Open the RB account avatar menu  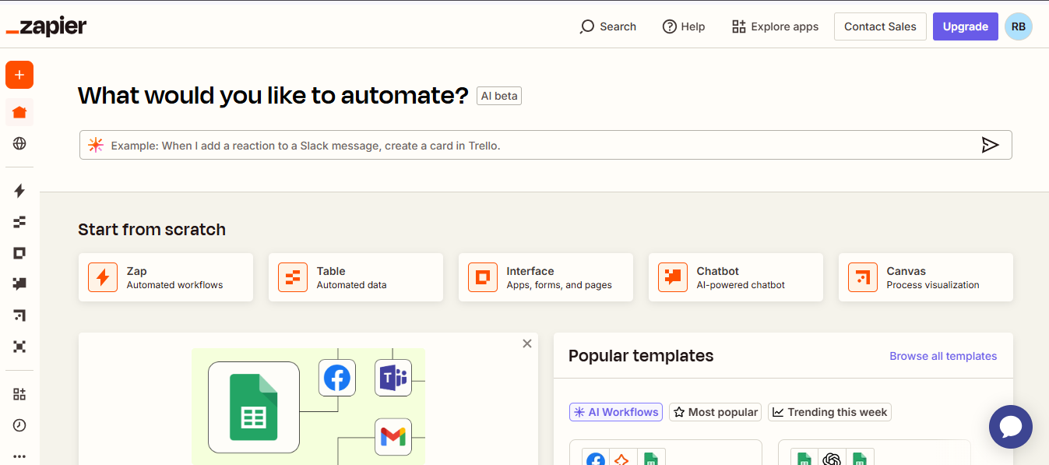click(1019, 26)
